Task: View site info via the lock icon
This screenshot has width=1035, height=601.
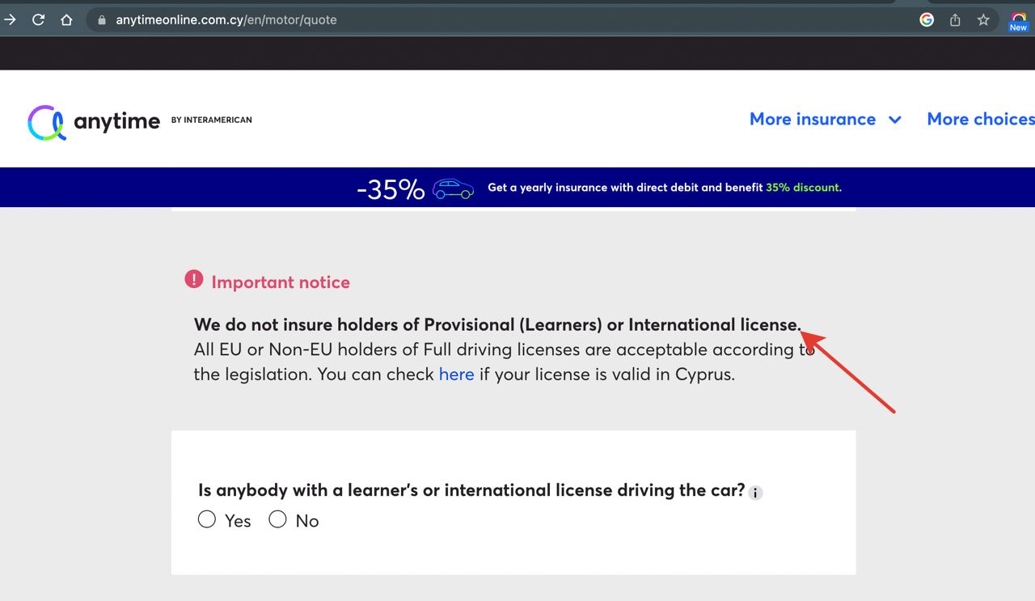Action: coord(102,20)
